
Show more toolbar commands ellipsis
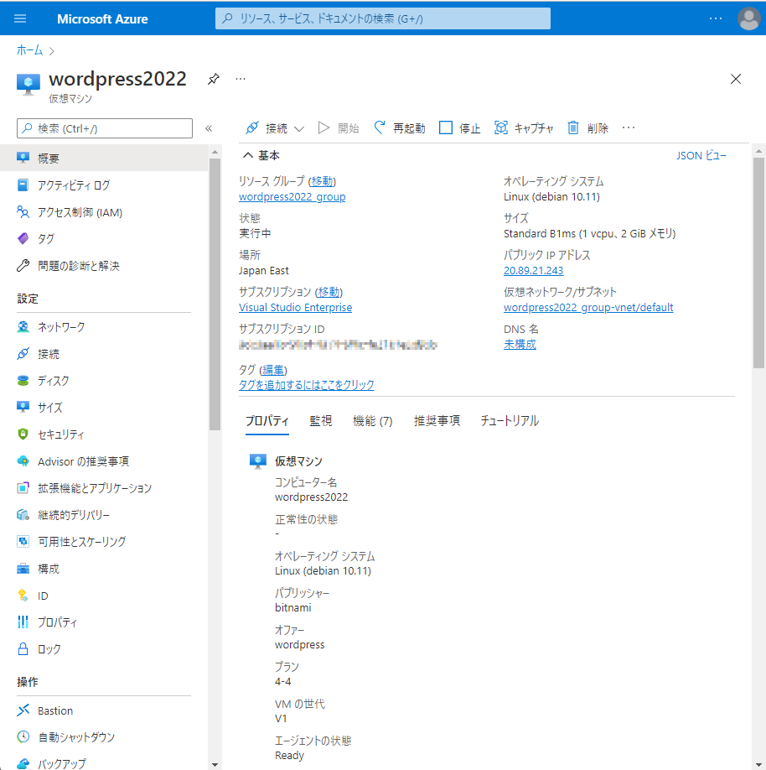629,127
